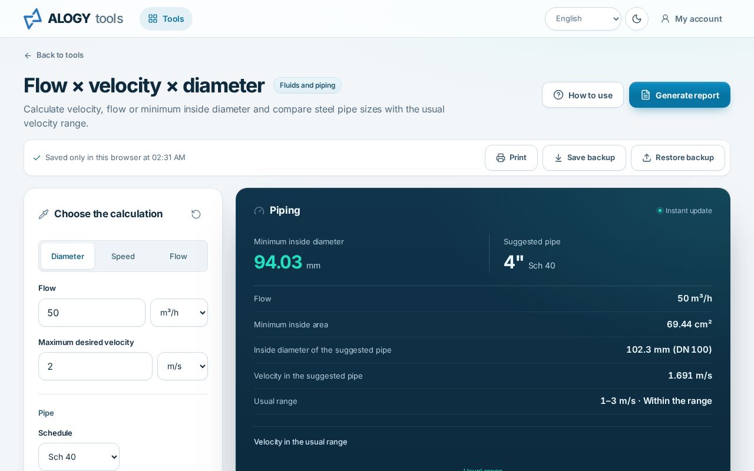Click the back arrow icon beside Back to tools
This screenshot has height=471, width=754.
[28, 55]
